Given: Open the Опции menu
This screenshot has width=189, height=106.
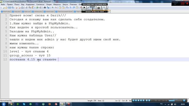Looking at the screenshot, I should pyautogui.click(x=49, y=4).
